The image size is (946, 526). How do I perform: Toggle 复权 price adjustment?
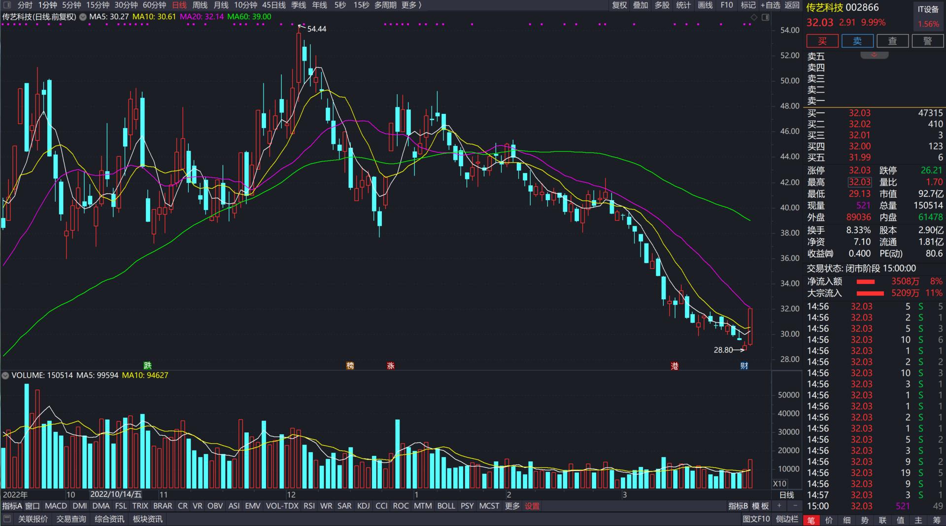pyautogui.click(x=619, y=5)
